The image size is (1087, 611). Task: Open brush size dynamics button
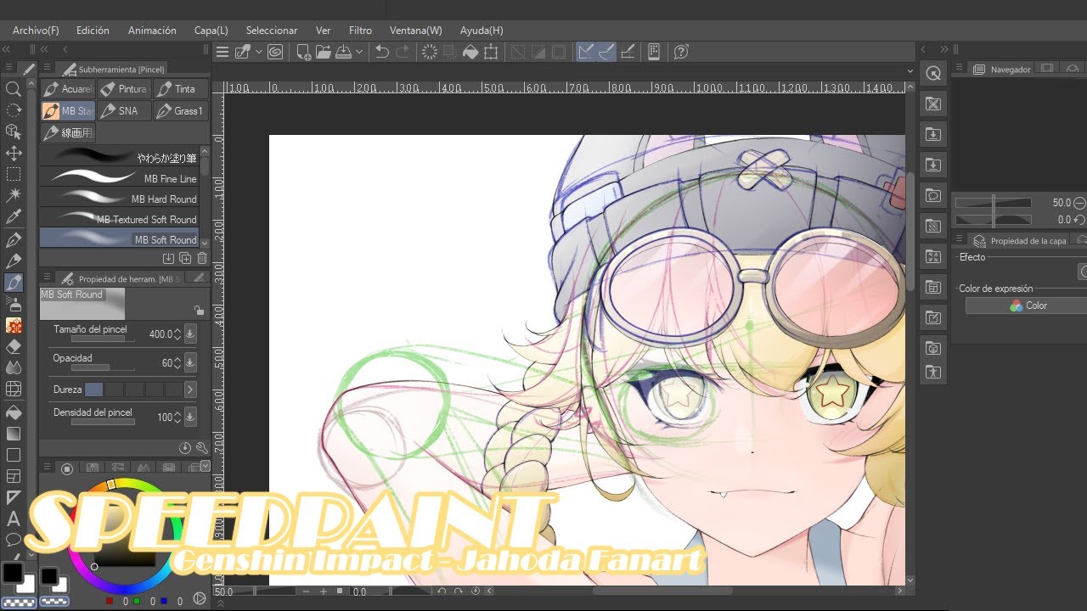click(190, 334)
